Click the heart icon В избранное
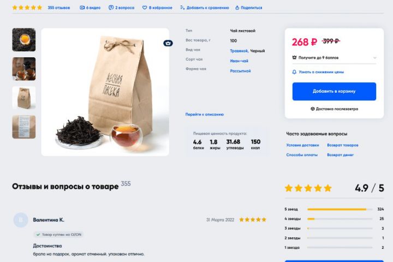393x262 pixels. coord(144,8)
